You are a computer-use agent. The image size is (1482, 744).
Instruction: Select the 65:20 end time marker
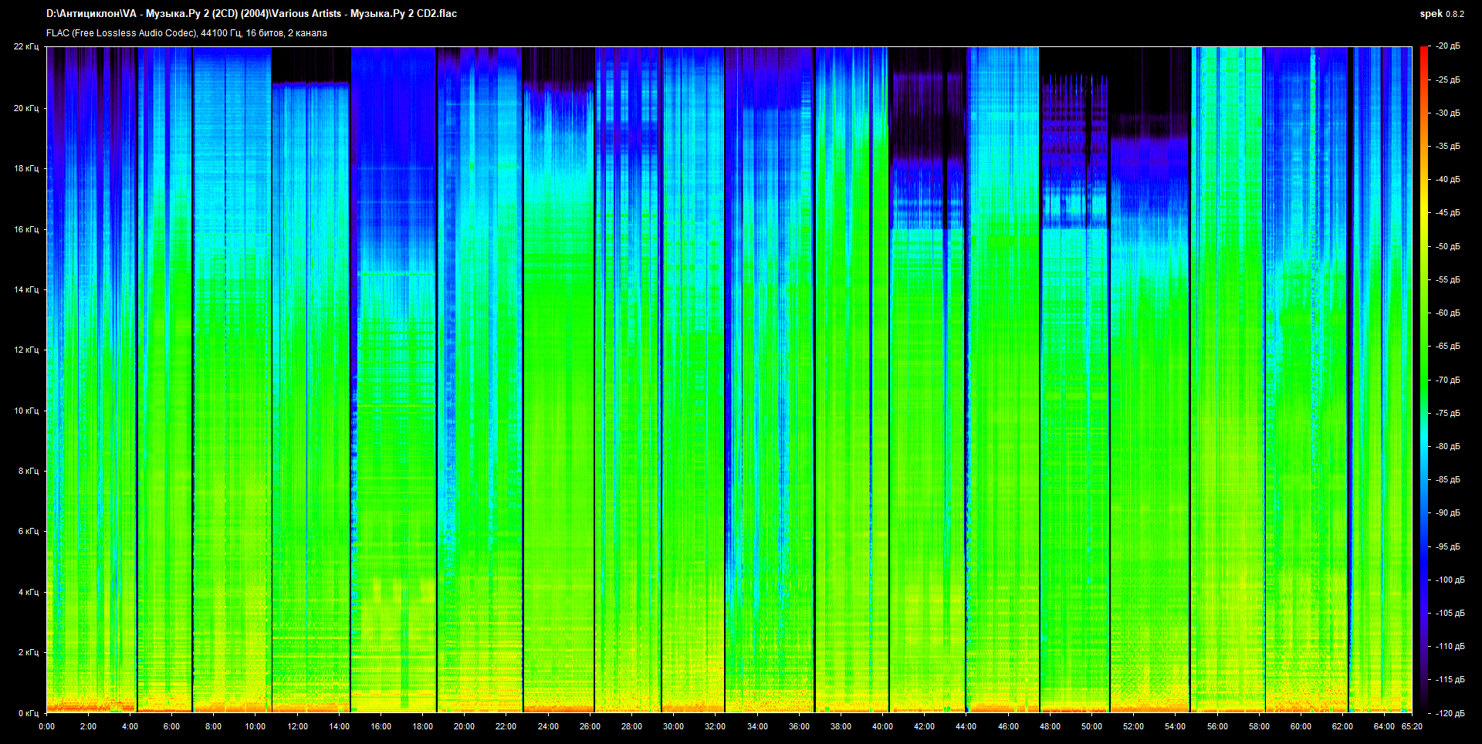1411,726
